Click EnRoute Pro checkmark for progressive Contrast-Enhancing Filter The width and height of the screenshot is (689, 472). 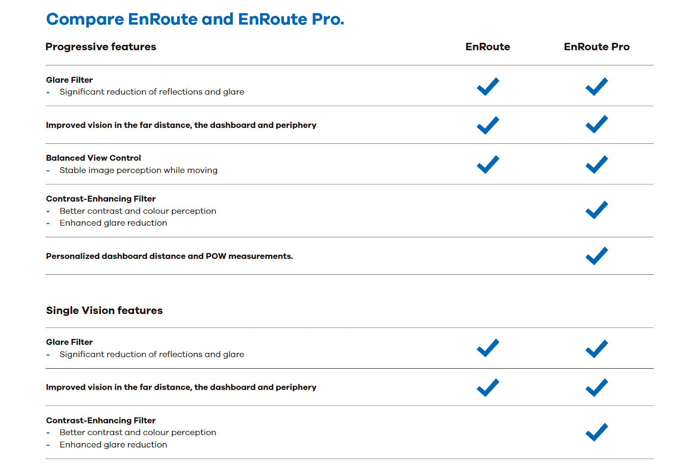point(597,210)
